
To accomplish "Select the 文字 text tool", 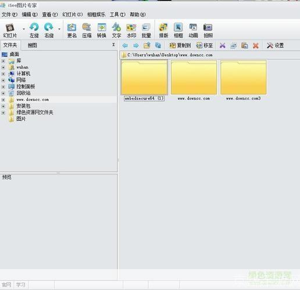I will [116, 30].
